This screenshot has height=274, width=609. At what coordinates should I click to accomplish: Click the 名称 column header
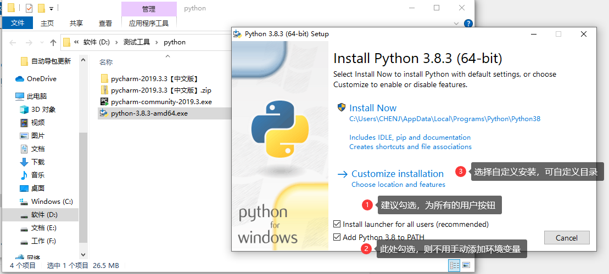[x=106, y=62]
